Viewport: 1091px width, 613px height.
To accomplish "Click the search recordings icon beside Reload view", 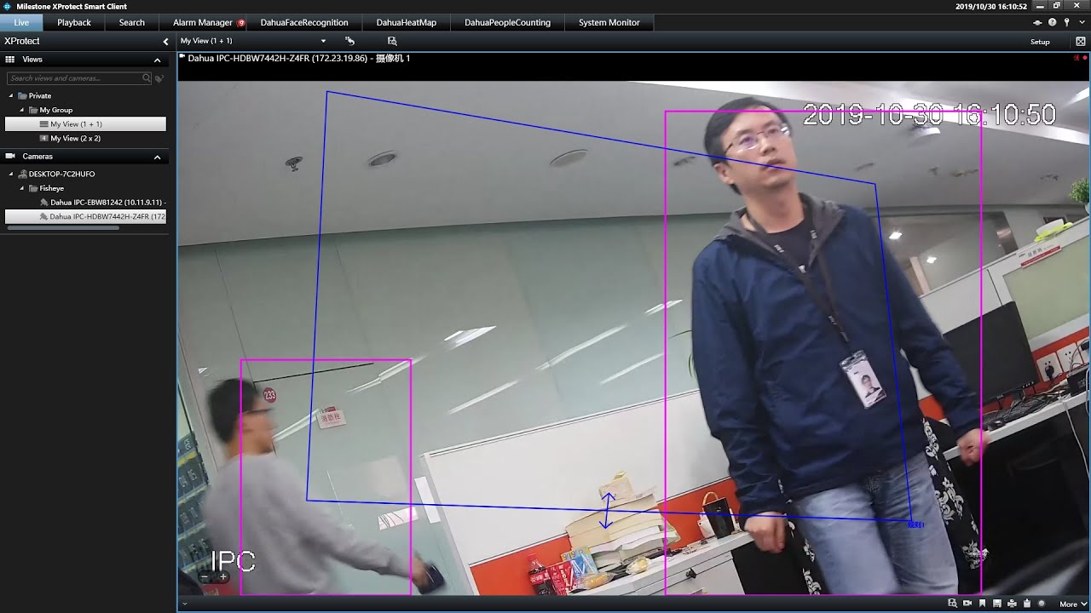I will click(392, 41).
